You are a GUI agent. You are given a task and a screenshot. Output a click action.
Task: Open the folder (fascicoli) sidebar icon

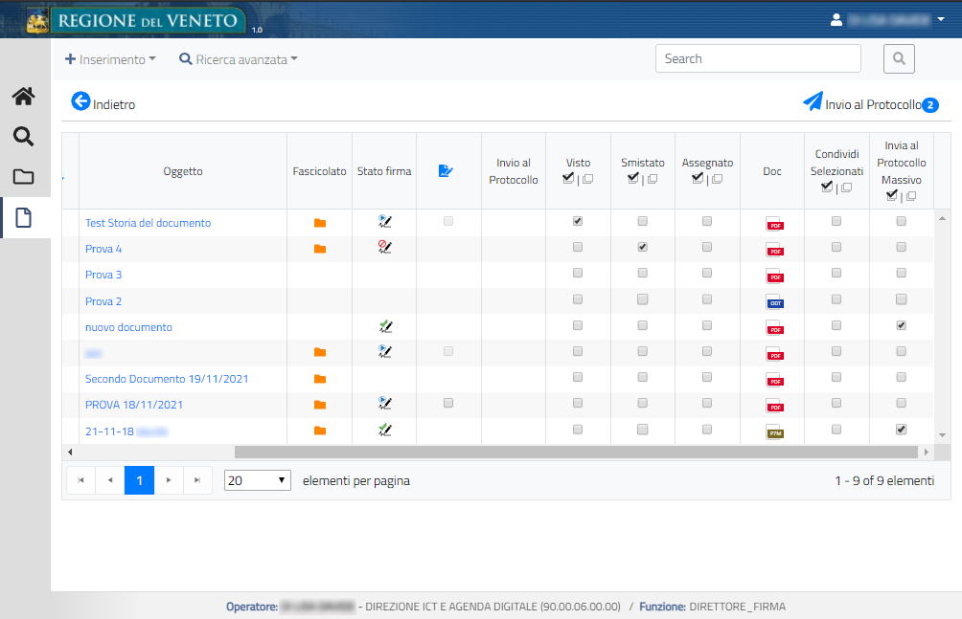pyautogui.click(x=23, y=177)
